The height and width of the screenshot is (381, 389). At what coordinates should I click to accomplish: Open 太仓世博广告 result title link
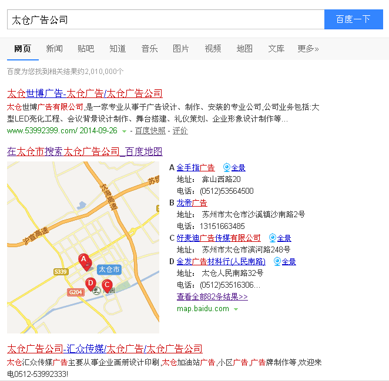(x=85, y=93)
